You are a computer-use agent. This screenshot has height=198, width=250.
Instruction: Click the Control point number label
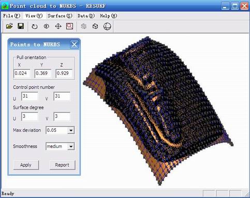point(34,87)
